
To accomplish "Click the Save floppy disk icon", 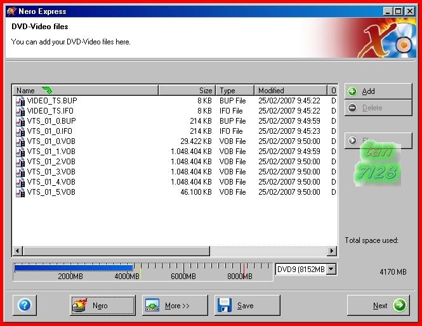I will (x=225, y=305).
